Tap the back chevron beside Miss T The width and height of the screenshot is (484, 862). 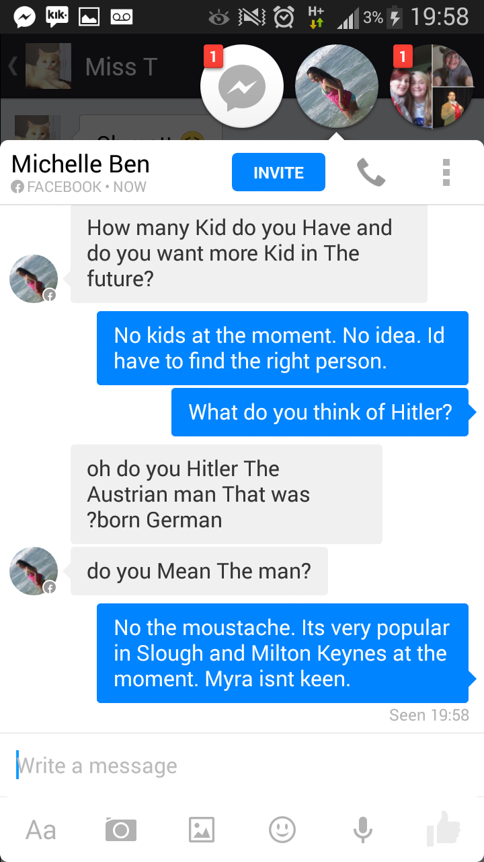point(12,67)
